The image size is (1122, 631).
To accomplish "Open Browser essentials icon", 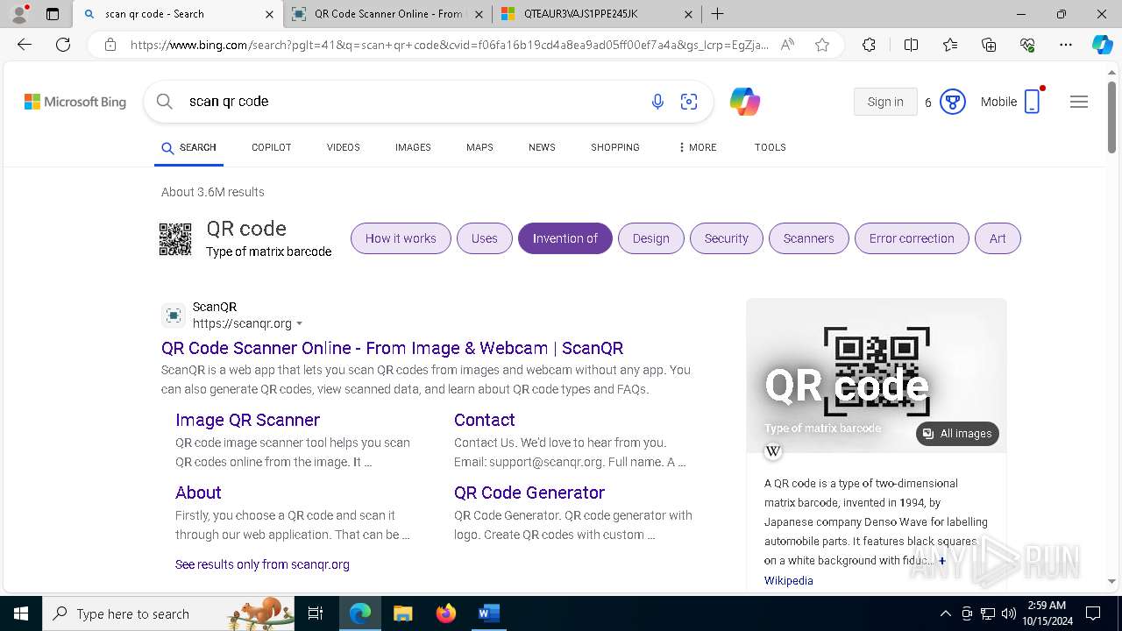I will [x=1027, y=45].
